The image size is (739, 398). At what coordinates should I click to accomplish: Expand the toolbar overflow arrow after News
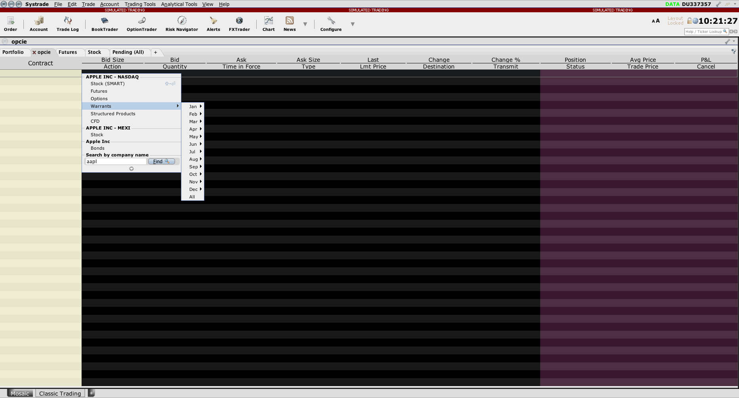[305, 24]
